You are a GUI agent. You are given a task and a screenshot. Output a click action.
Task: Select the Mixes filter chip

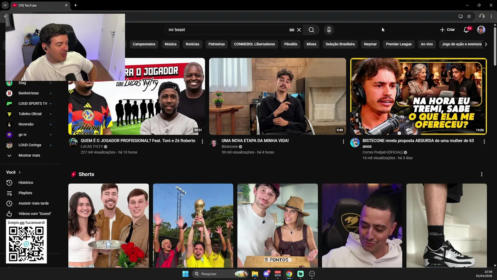[311, 44]
